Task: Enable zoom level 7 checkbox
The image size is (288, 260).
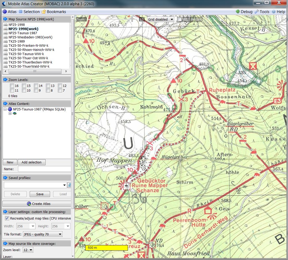Action: click(x=60, y=90)
